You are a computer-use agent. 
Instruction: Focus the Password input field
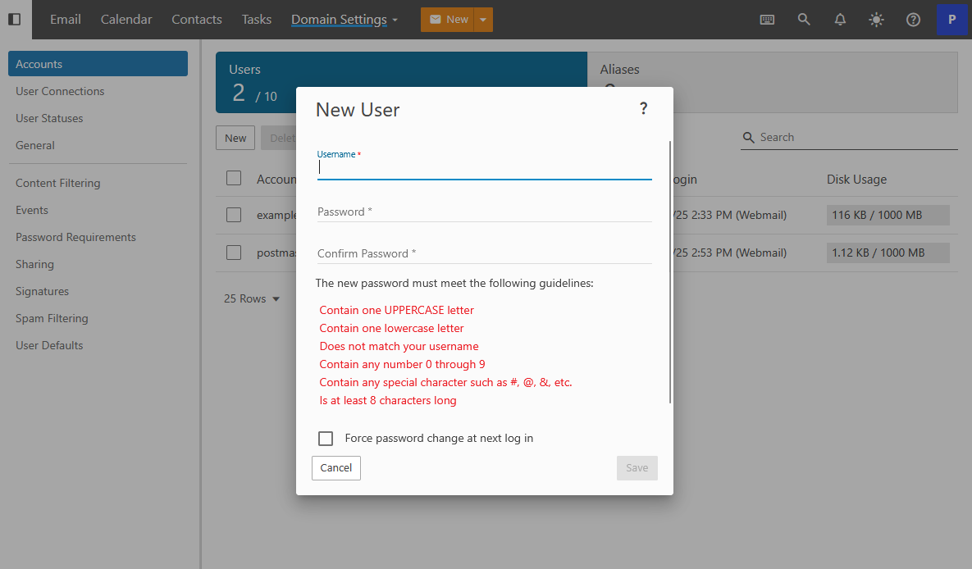(x=484, y=212)
